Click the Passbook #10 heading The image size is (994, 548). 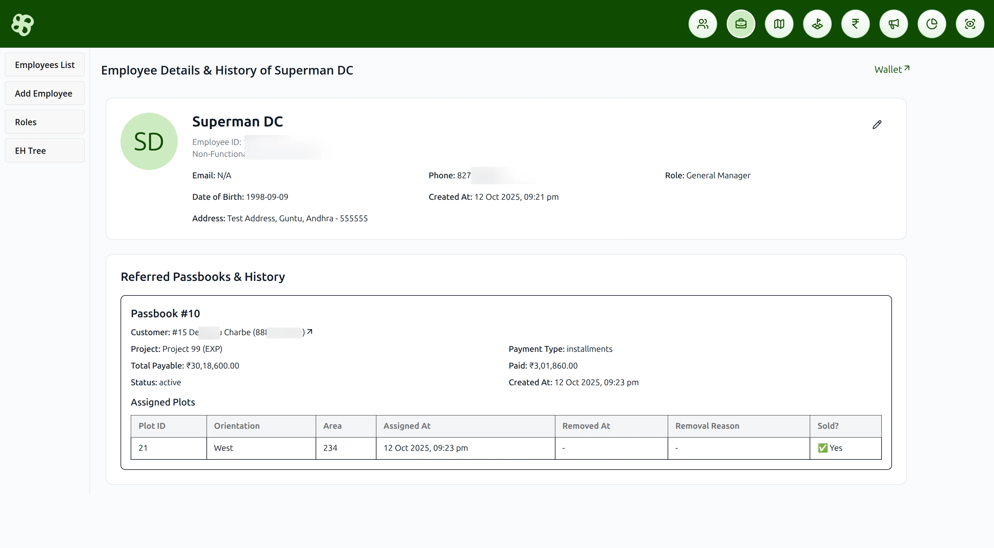coord(165,314)
